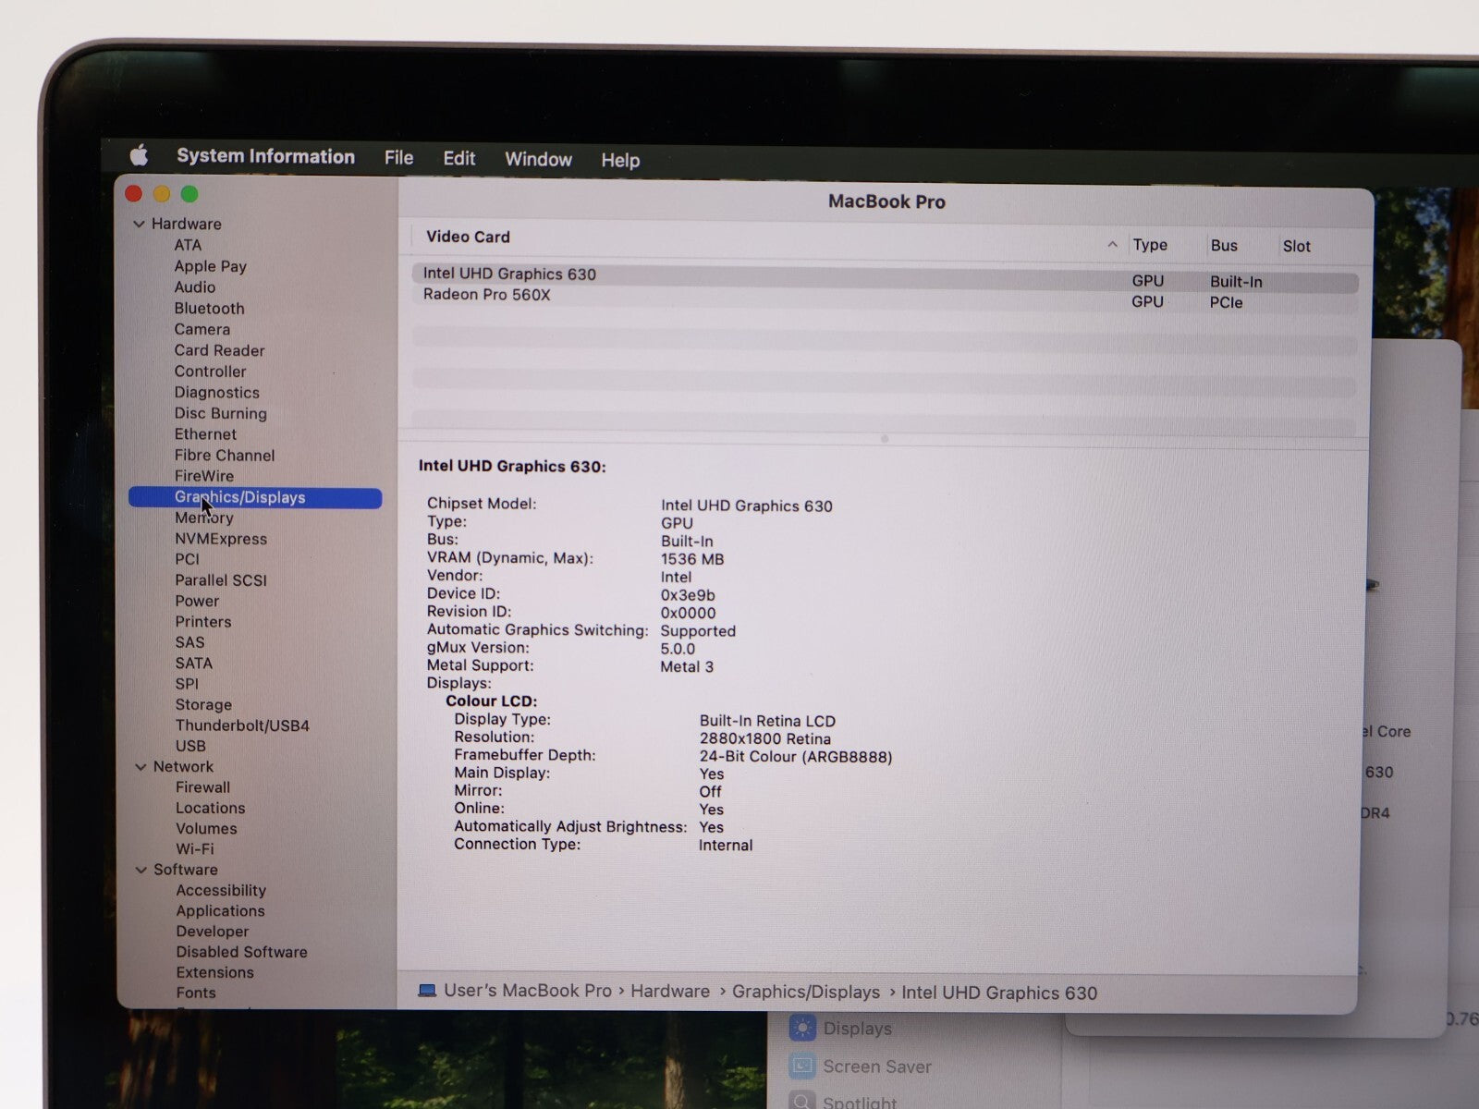Grab the pane splitter handle dot
The height and width of the screenshot is (1109, 1479).
(x=885, y=439)
